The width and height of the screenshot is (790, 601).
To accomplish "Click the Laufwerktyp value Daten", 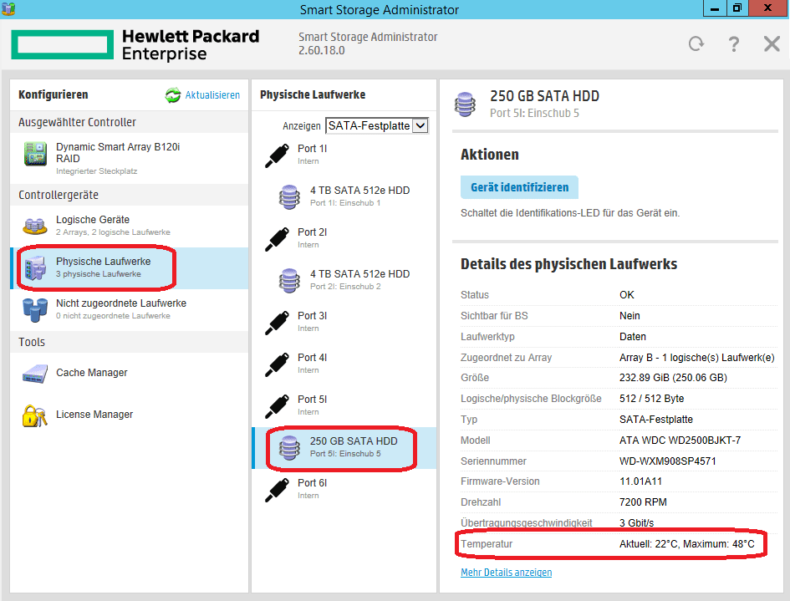I will tap(632, 337).
